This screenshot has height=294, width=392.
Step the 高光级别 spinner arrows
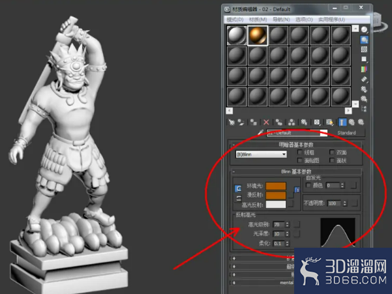(287, 224)
